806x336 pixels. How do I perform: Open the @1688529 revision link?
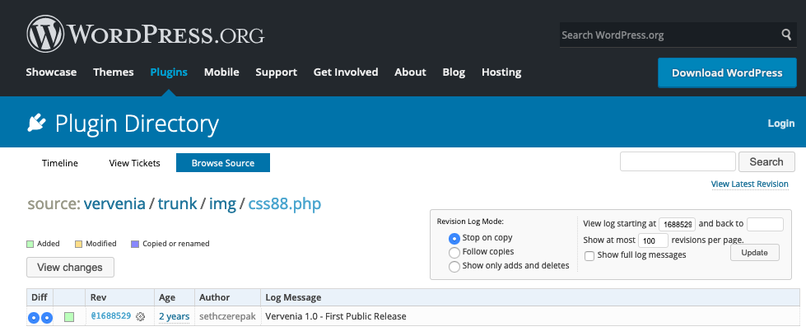tap(110, 316)
